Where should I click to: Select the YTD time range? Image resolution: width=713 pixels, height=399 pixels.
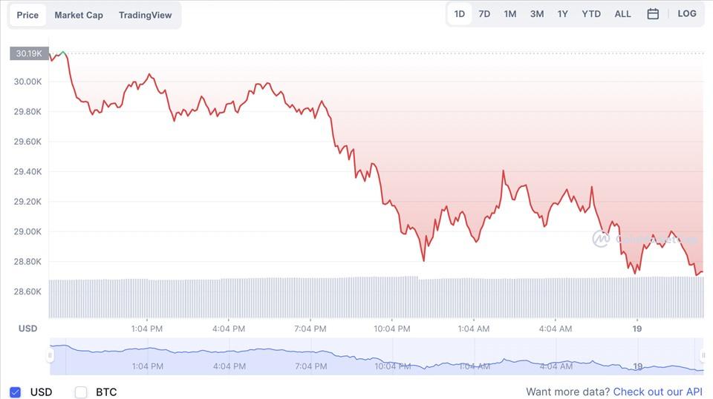coord(591,14)
